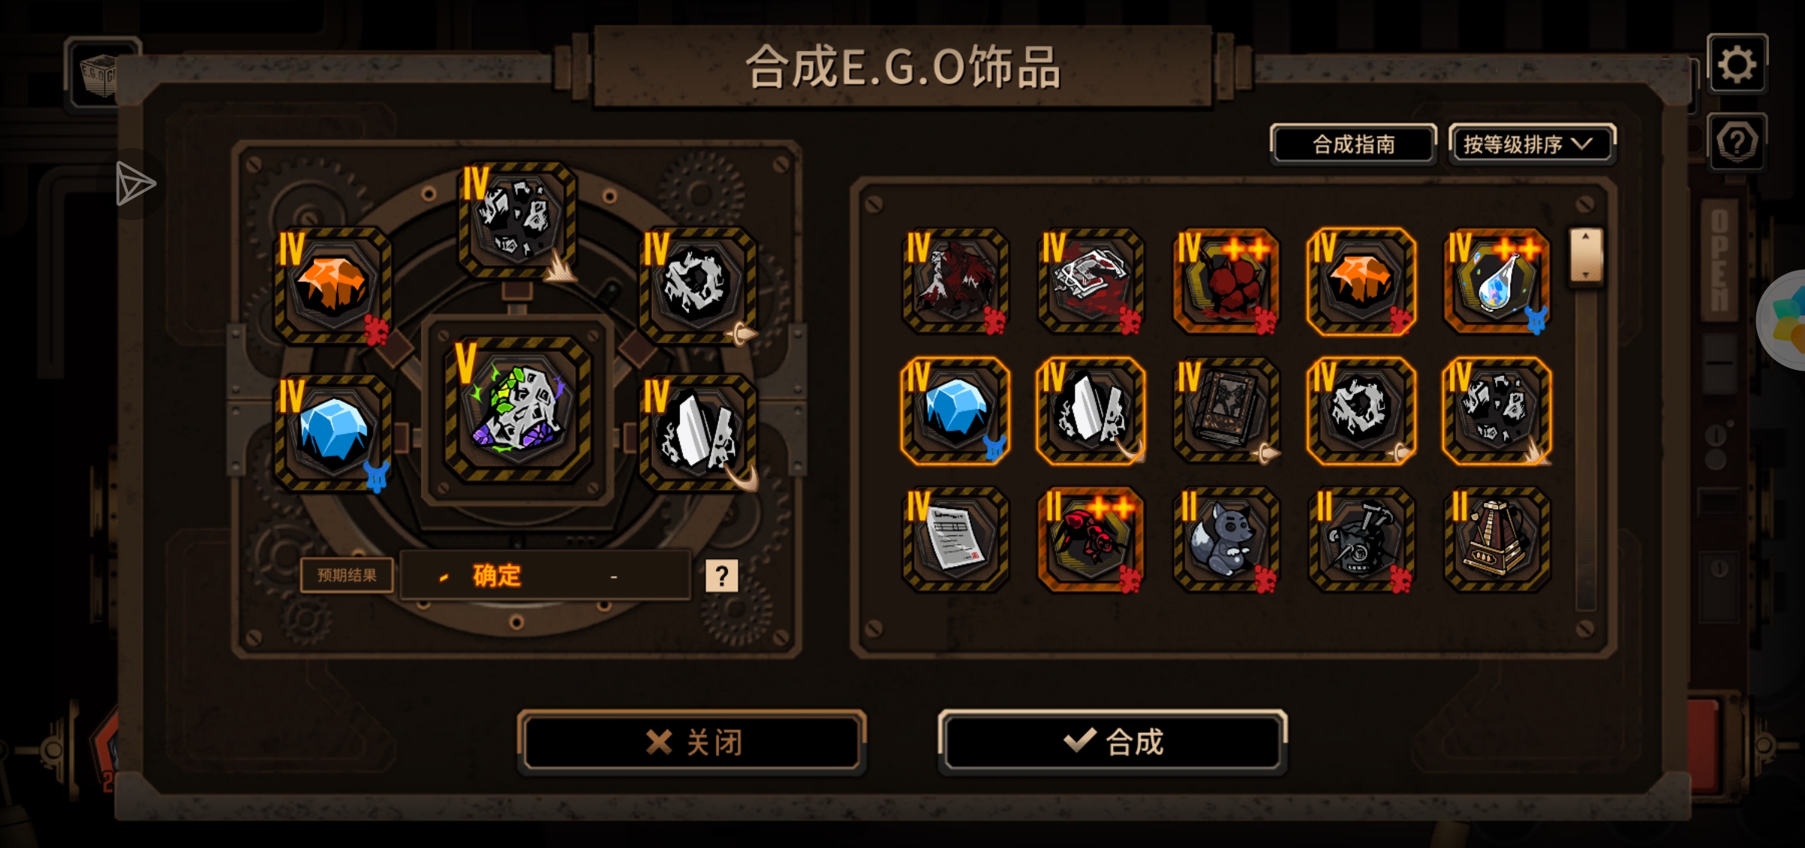Select the red paw print gift

point(1226,280)
